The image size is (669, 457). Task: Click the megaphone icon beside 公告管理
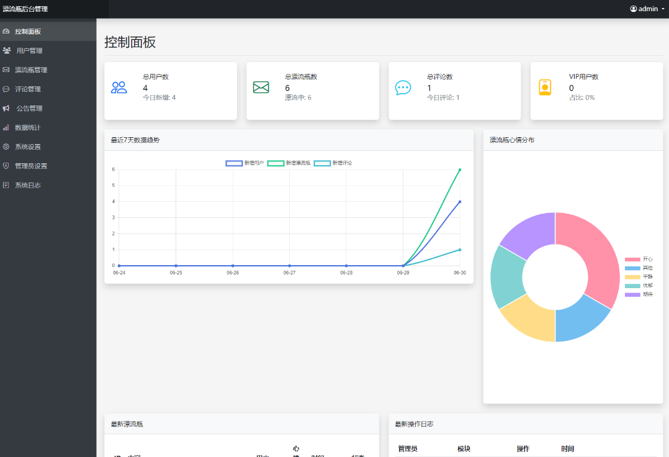coord(6,108)
